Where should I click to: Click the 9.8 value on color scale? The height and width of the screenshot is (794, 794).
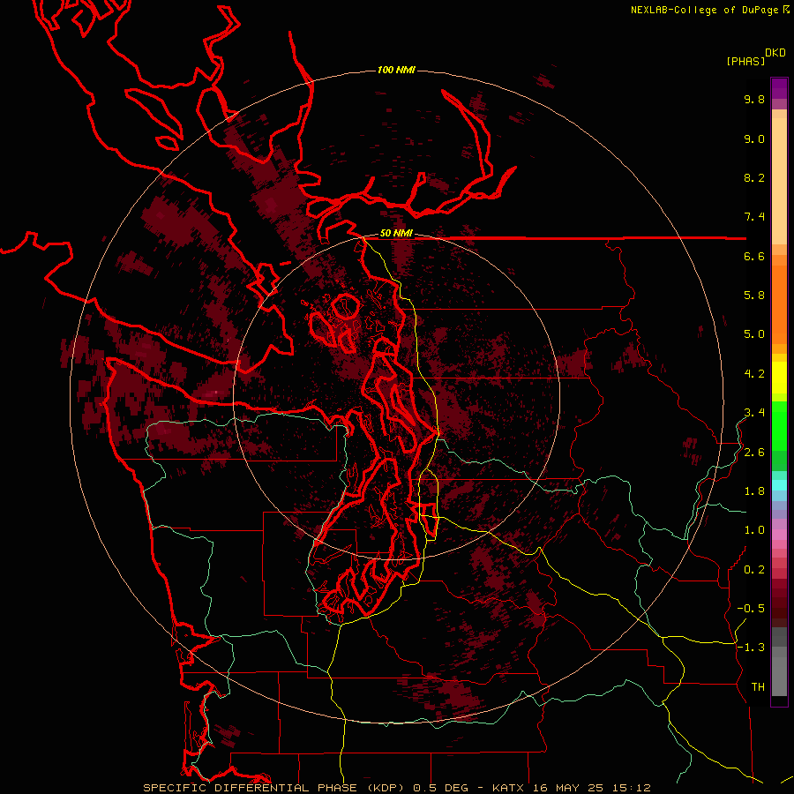click(754, 99)
